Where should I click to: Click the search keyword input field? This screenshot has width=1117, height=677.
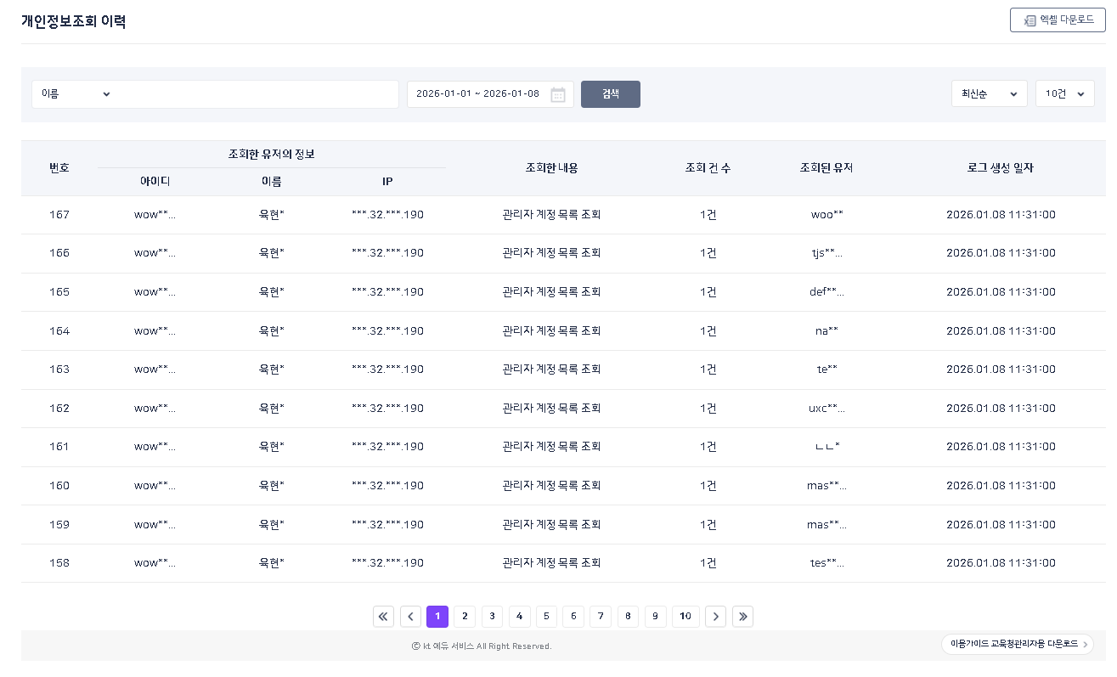point(255,94)
